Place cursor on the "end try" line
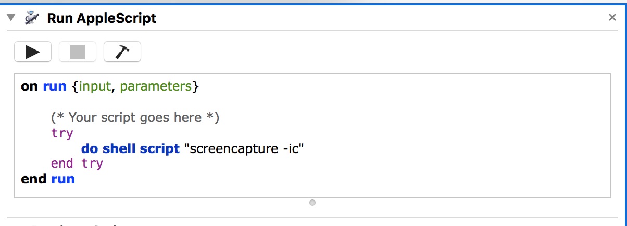The height and width of the screenshot is (226, 627). click(x=77, y=164)
